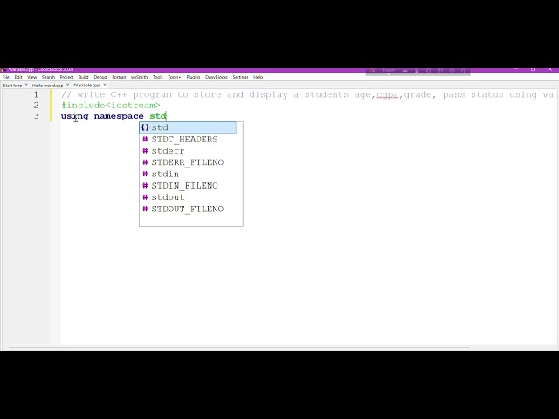Click the English label in the floating toolbar
This screenshot has height=419, width=559.
[x=389, y=70]
